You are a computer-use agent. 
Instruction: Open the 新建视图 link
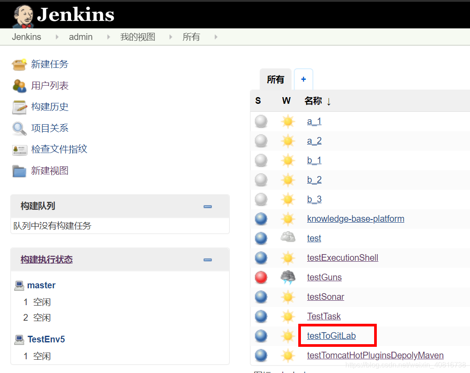coord(50,171)
